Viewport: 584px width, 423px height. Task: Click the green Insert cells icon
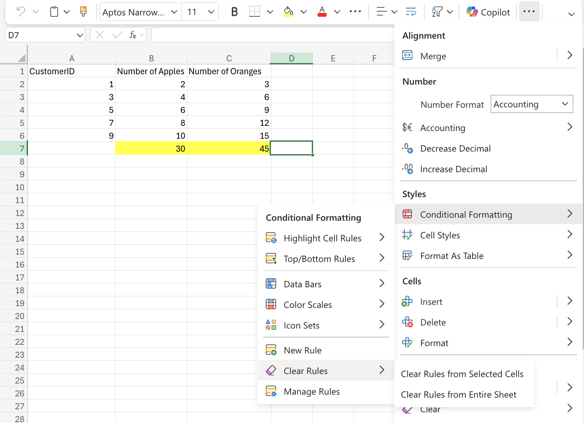[407, 301]
